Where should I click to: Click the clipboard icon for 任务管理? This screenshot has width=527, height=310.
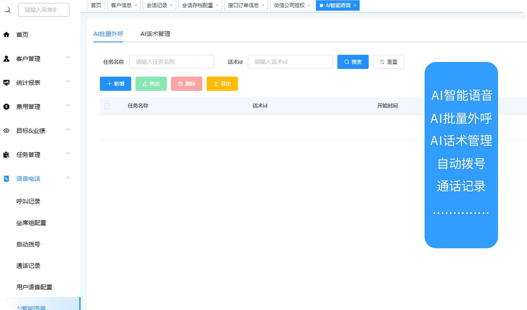(6, 155)
